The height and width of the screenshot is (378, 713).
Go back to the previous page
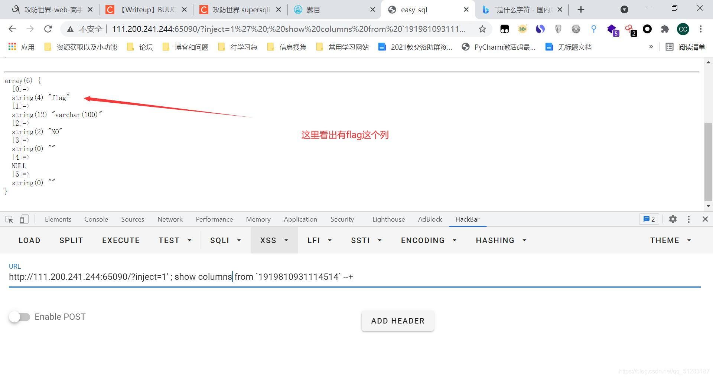tap(12, 29)
